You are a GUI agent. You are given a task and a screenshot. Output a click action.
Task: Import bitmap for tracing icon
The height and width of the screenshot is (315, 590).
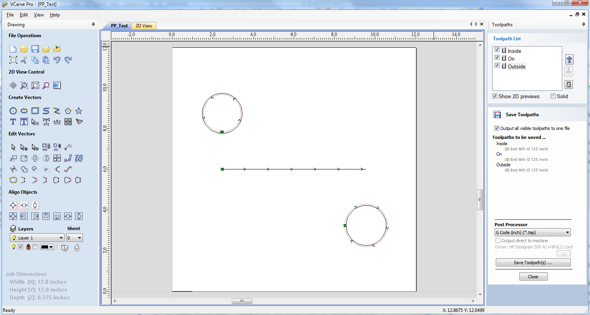(57, 49)
